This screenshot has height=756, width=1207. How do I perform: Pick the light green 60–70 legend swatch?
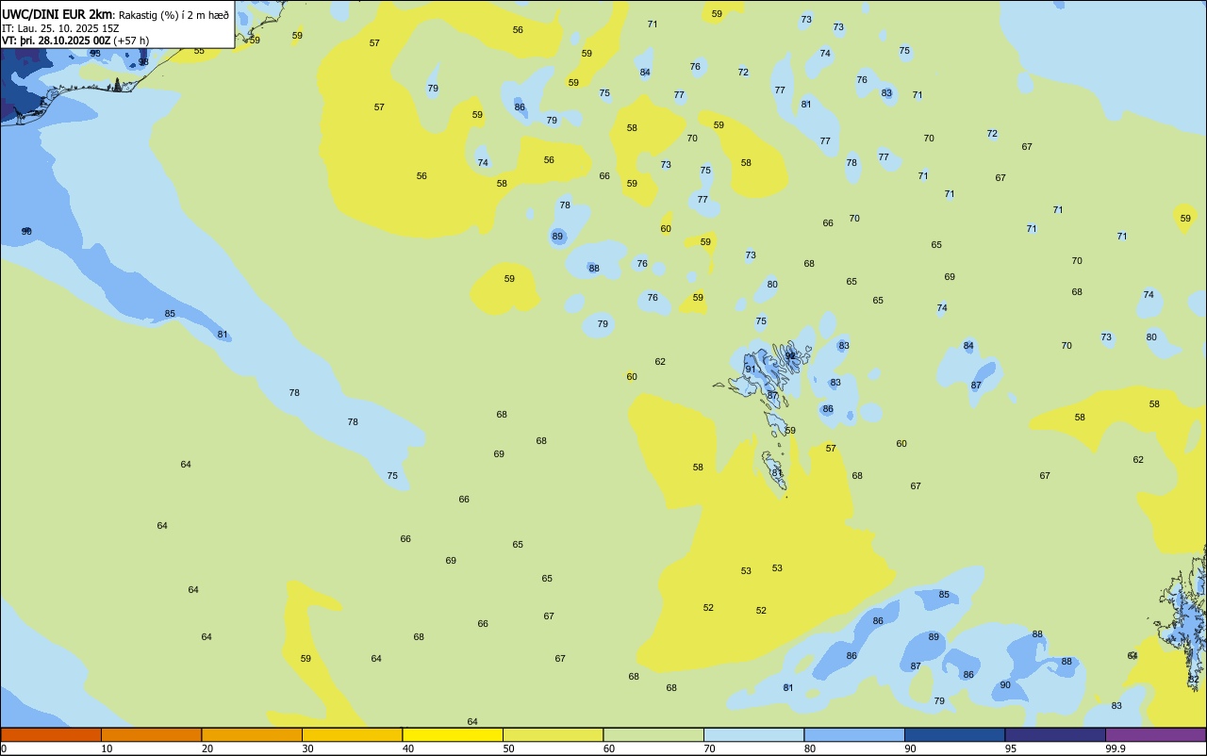653,734
